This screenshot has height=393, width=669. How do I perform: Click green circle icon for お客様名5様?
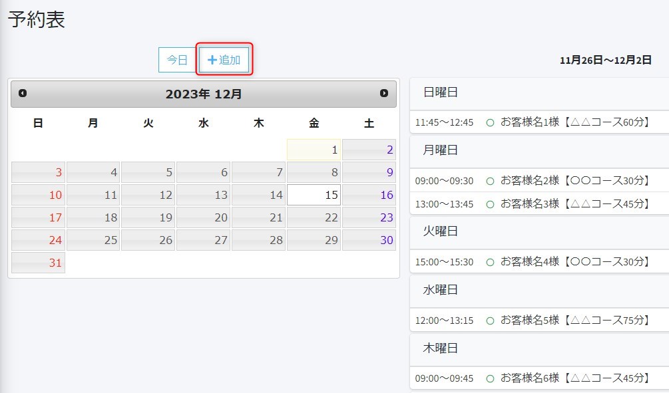point(490,321)
